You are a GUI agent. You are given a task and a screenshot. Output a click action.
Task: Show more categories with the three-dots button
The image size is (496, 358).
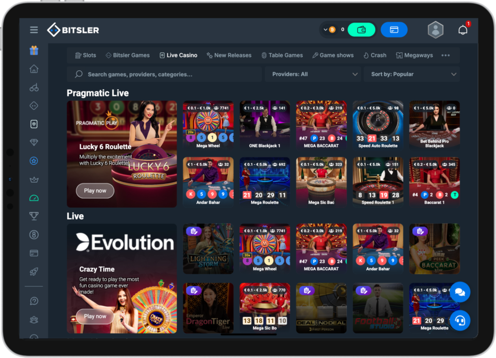446,55
